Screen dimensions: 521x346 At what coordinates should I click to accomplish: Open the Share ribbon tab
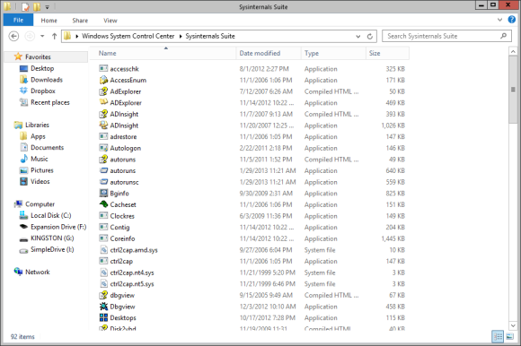click(80, 21)
